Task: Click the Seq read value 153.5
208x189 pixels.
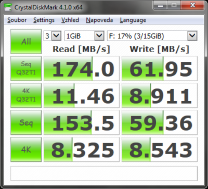Action: [82, 122]
